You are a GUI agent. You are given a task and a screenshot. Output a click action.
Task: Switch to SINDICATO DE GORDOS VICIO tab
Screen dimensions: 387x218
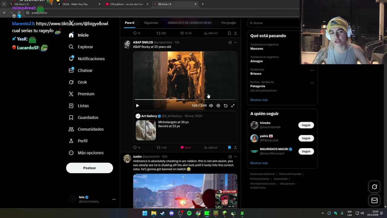click(190, 23)
